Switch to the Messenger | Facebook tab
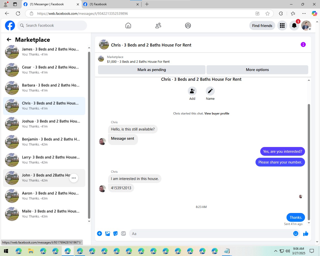320x256 pixels. point(52,4)
